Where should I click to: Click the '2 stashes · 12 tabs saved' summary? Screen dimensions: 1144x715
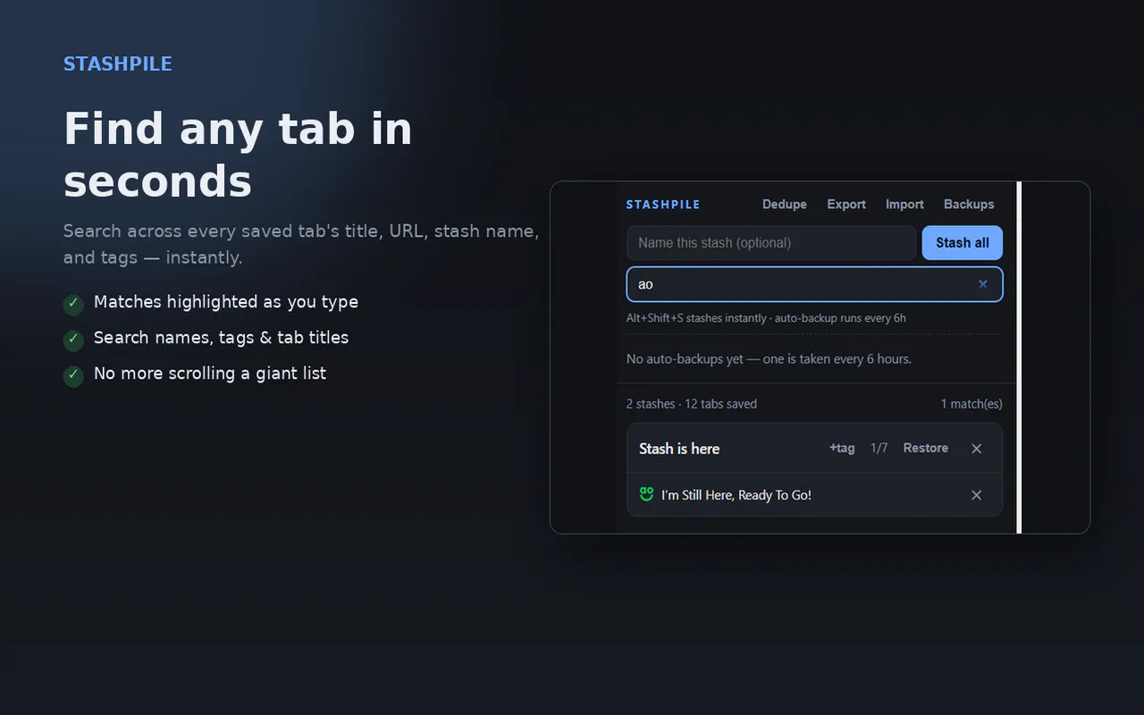692,404
